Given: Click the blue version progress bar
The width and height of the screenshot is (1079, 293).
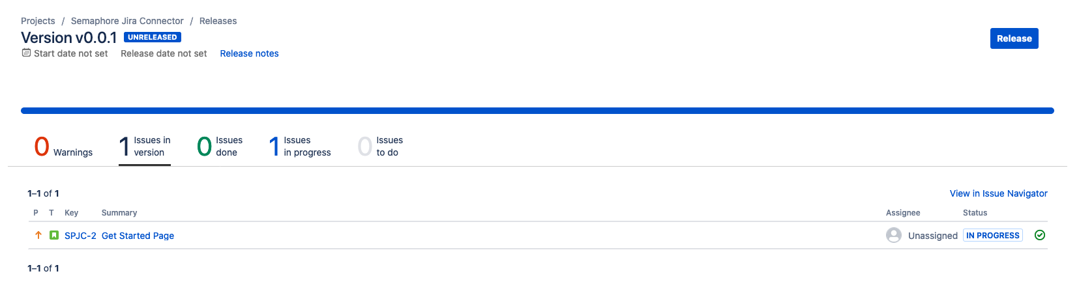Looking at the screenshot, I should 537,111.
